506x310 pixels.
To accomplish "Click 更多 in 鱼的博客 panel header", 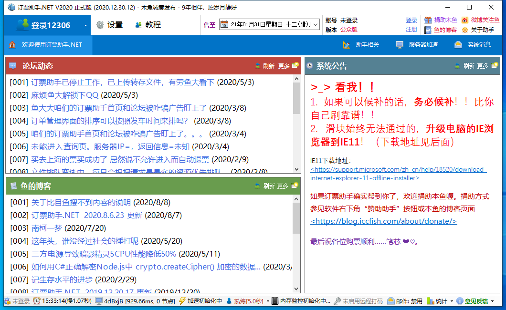I will (x=283, y=186).
